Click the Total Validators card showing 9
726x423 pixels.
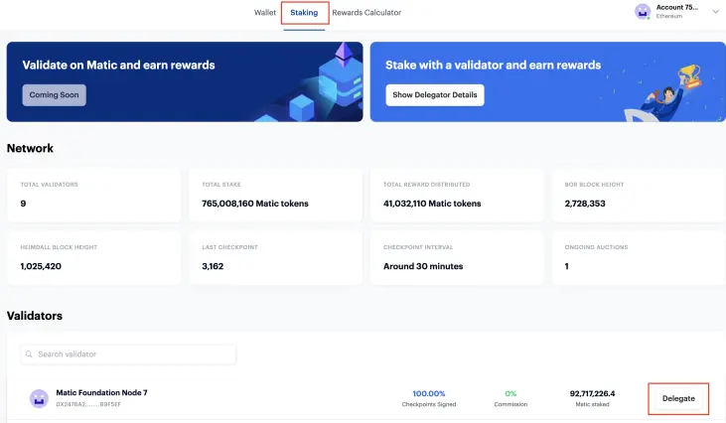pos(94,196)
